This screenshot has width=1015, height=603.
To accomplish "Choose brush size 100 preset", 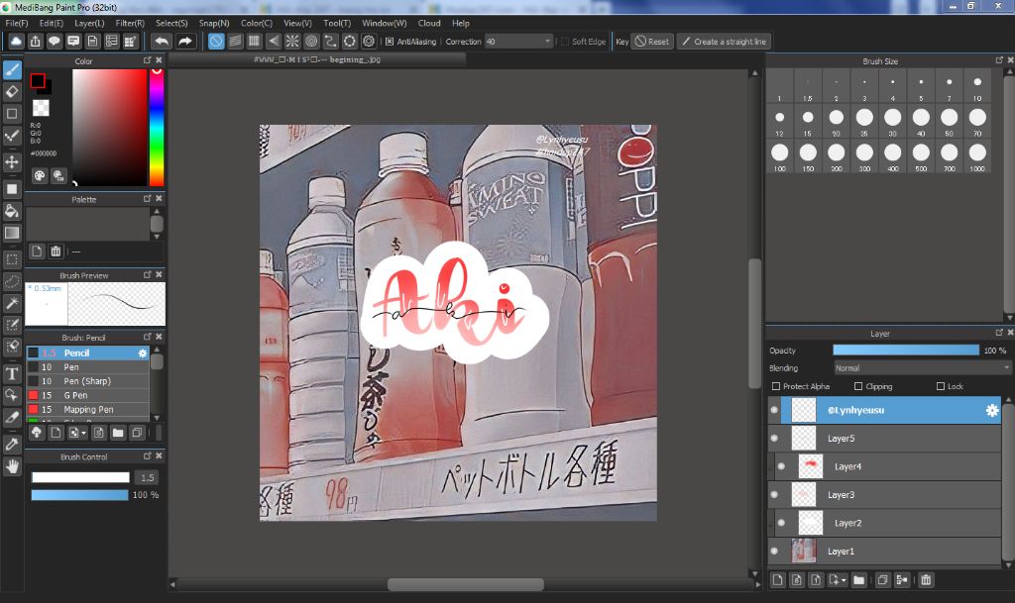I will point(779,156).
